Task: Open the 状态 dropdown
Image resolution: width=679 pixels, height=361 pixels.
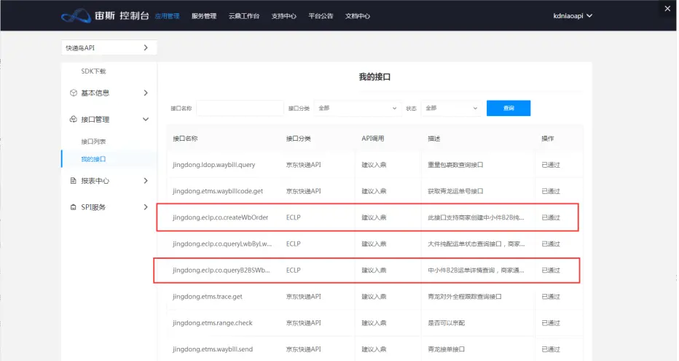Action: [x=451, y=109]
